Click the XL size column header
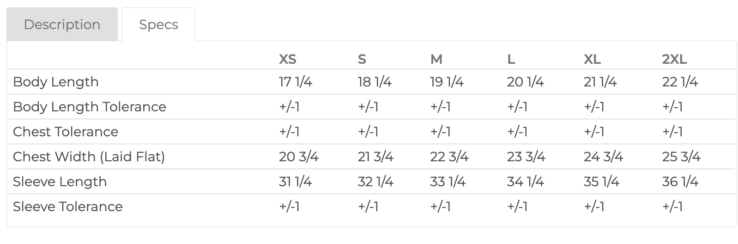 [592, 59]
